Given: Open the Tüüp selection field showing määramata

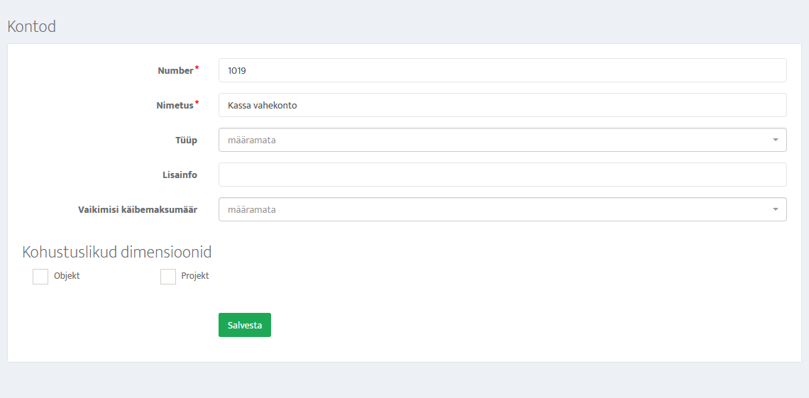Looking at the screenshot, I should (x=502, y=140).
